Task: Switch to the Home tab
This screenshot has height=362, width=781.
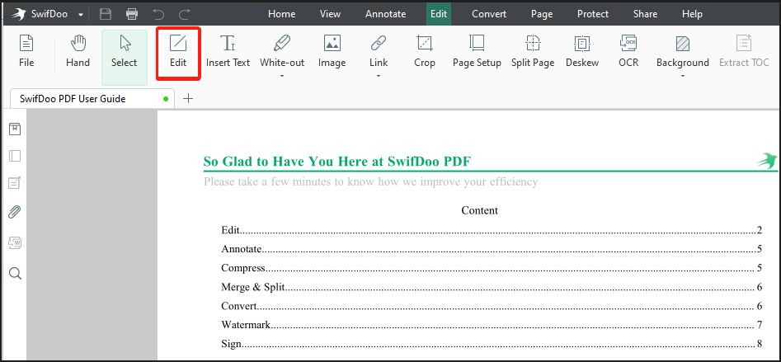Action: [282, 14]
